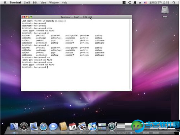Click the Terminal window vertical scrollbar

point(131,54)
